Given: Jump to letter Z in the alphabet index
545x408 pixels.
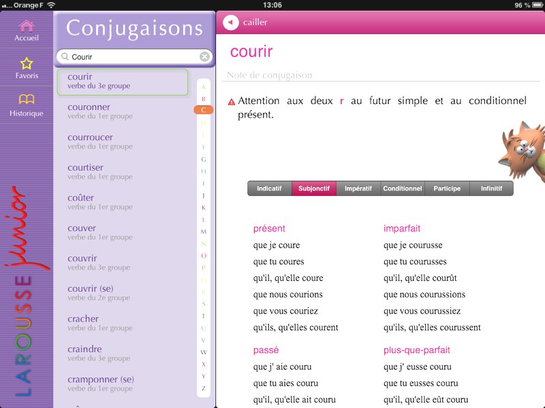Looking at the screenshot, I should click(203, 388).
